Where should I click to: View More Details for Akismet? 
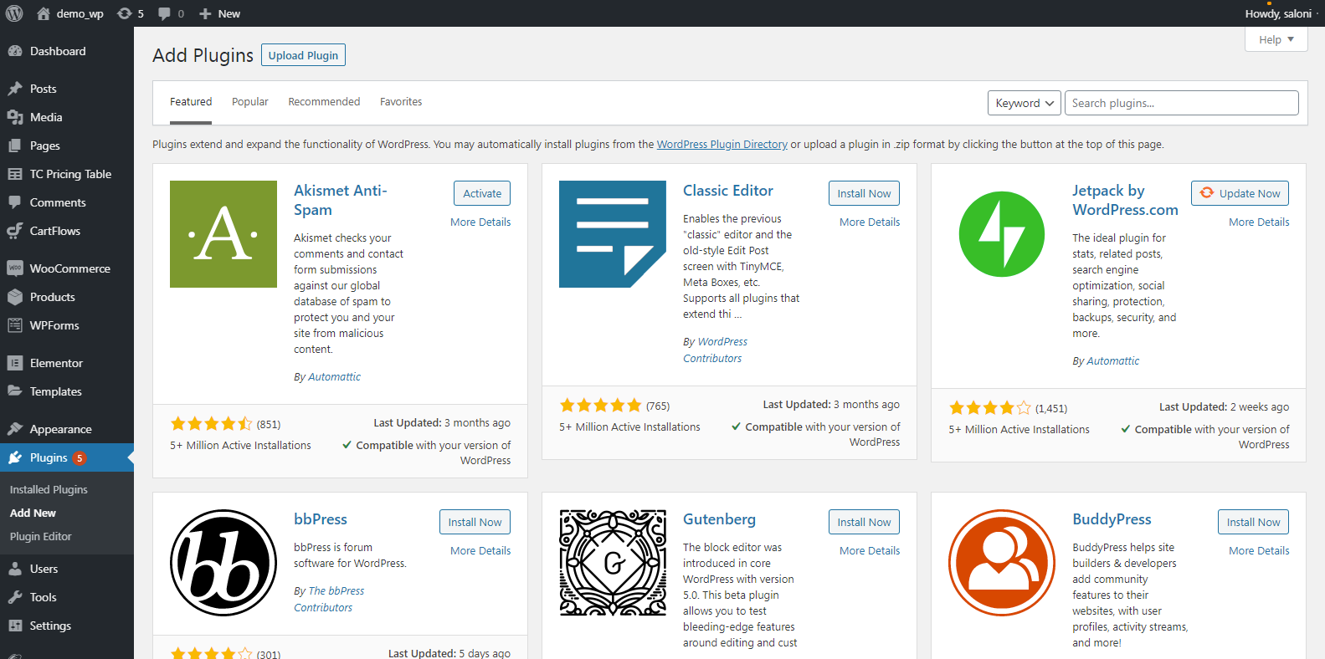click(x=480, y=222)
